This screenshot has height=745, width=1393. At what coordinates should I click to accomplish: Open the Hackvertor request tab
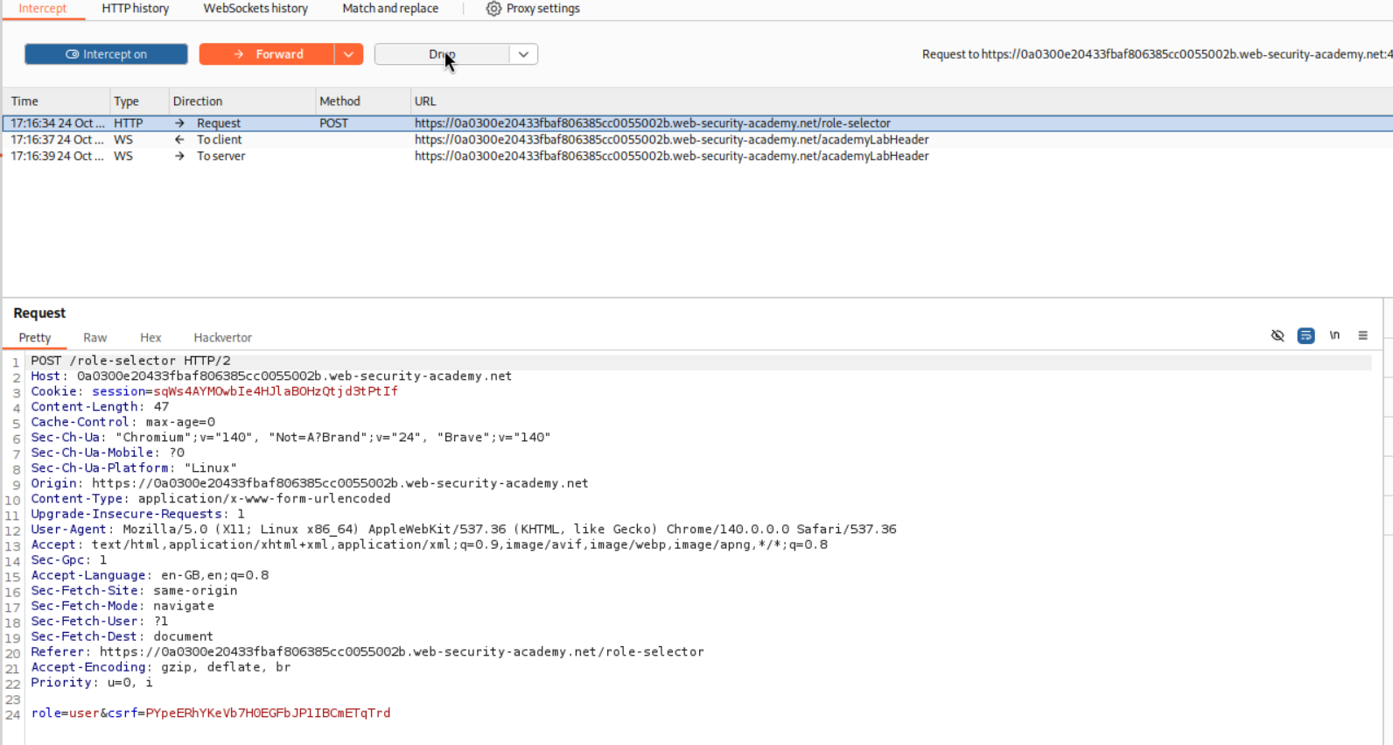click(x=222, y=338)
